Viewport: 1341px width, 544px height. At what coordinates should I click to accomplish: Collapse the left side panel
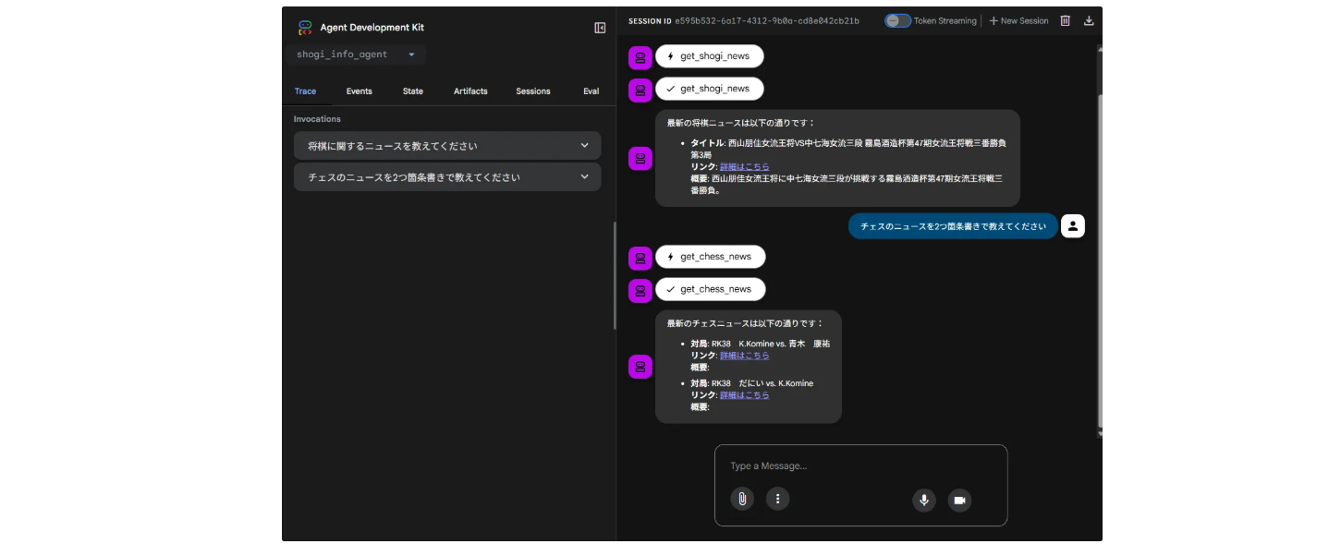point(600,28)
